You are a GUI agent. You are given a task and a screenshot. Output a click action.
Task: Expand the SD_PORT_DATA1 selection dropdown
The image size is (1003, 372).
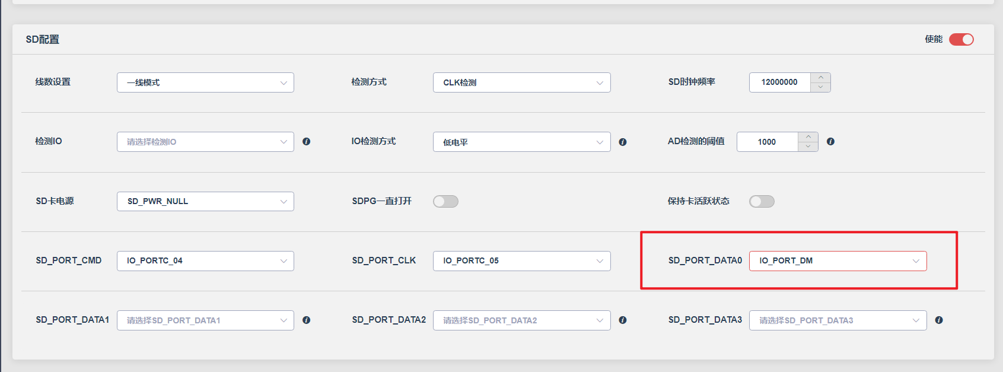[205, 320]
